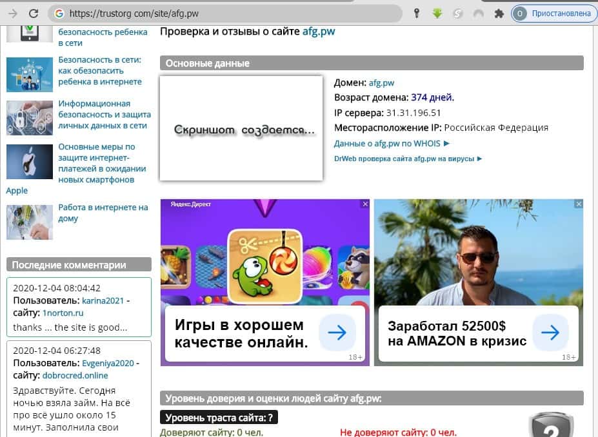Screen dimensions: 598x437
Task: Click the padlock data security thumbnail
Action: click(x=30, y=118)
